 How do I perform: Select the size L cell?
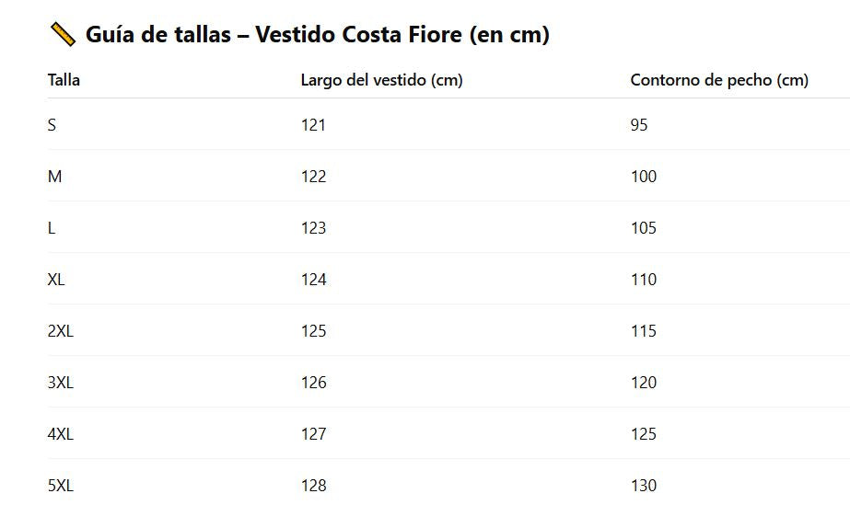click(x=52, y=228)
